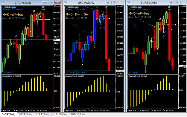Click Spread: 0.4 points text in USDJPY

pos(76,9)
